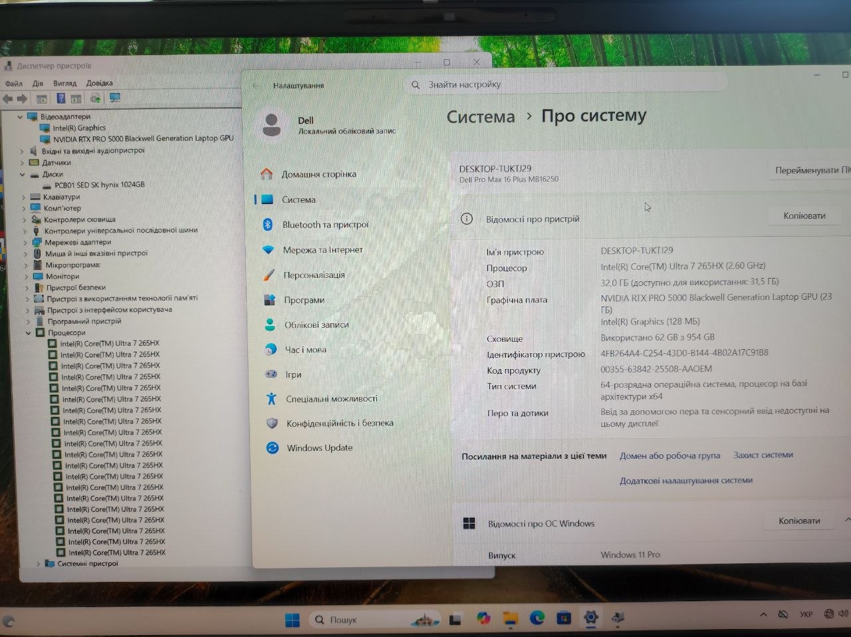Select the PCB01 SED SK hynix 1024GB disk

click(100, 185)
